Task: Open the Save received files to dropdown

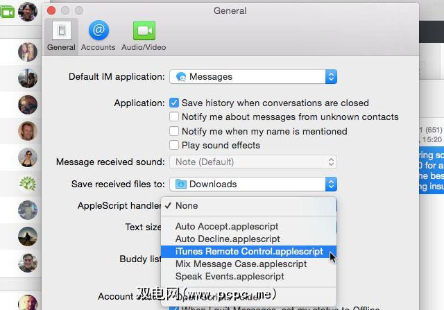Action: (253, 184)
